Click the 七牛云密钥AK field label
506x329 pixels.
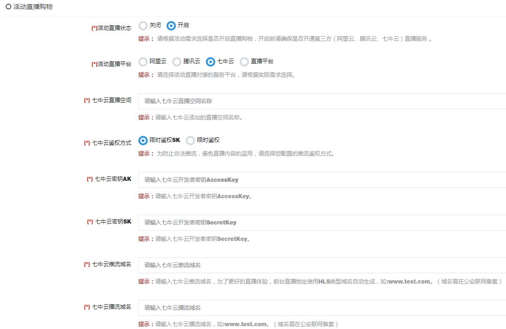(x=109, y=179)
